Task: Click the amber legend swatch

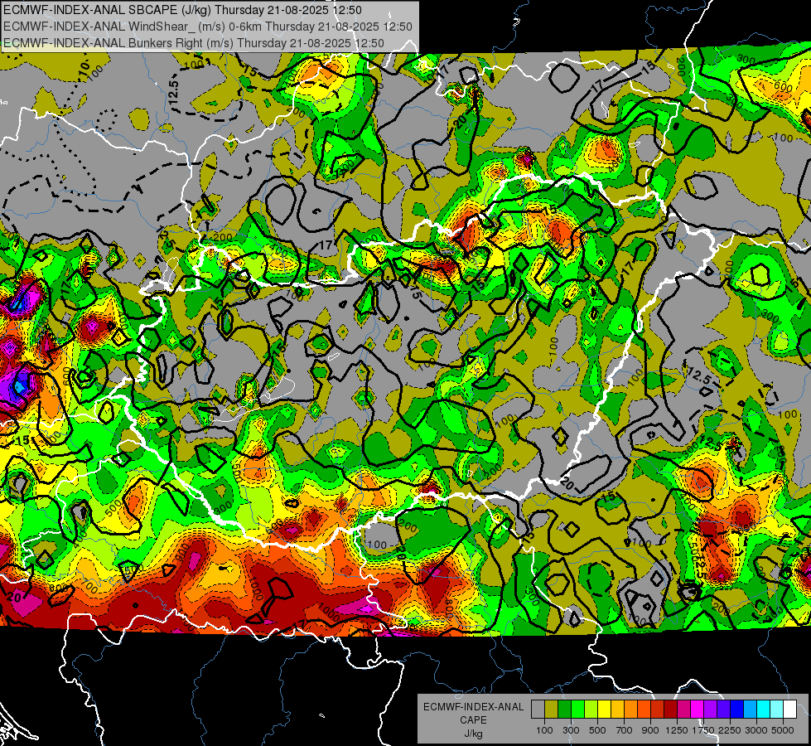Action: (x=617, y=710)
